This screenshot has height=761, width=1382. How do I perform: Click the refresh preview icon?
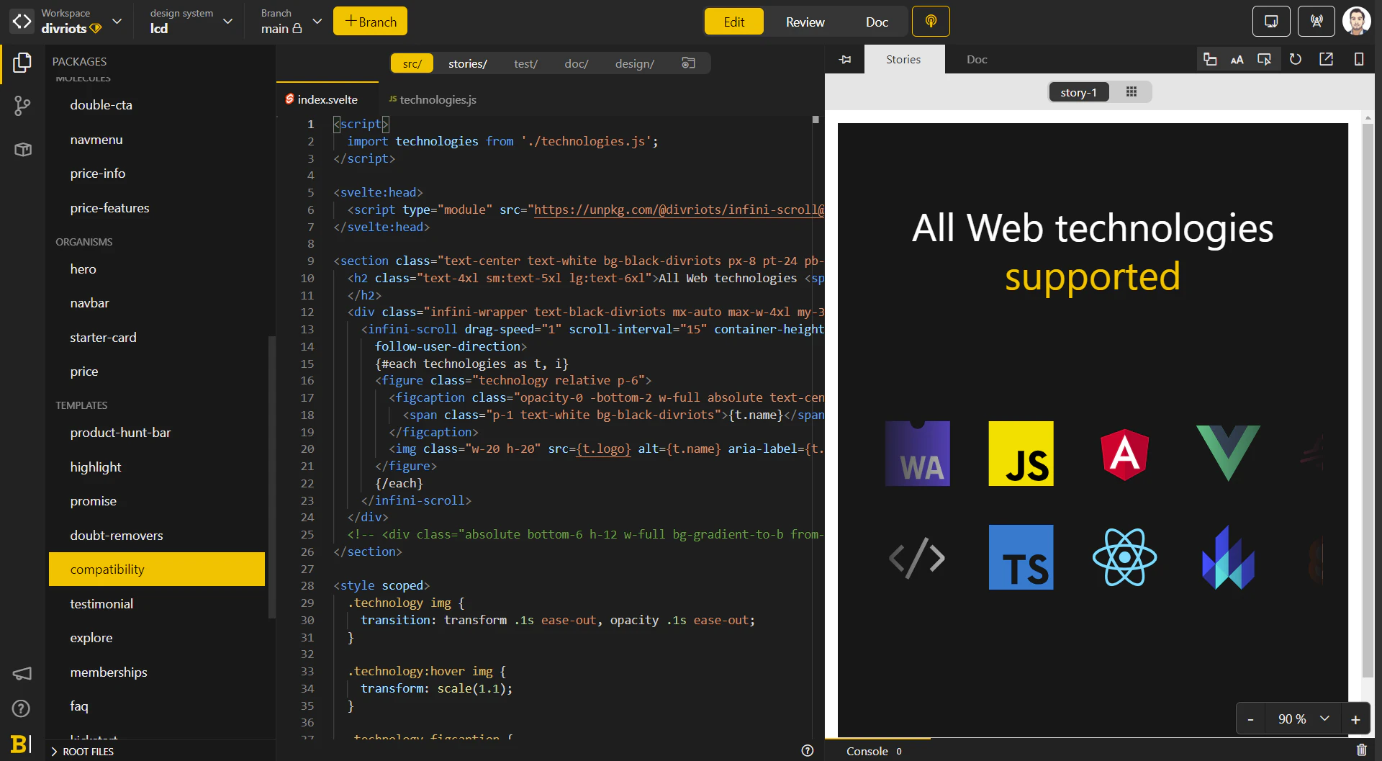tap(1295, 60)
